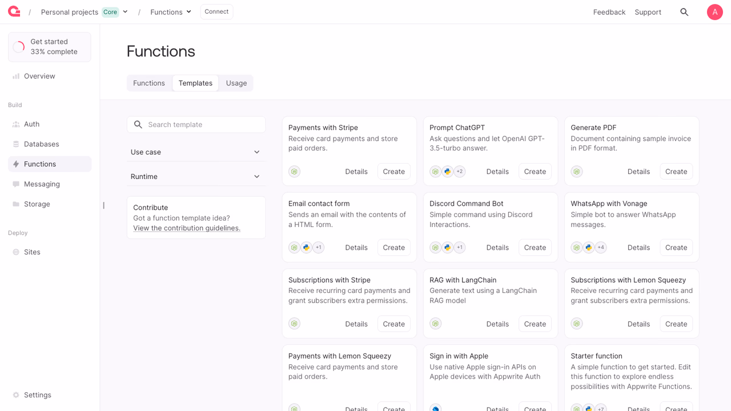Click the Node.js icon on Subscriptions with Stripe
The height and width of the screenshot is (411, 731).
(294, 324)
